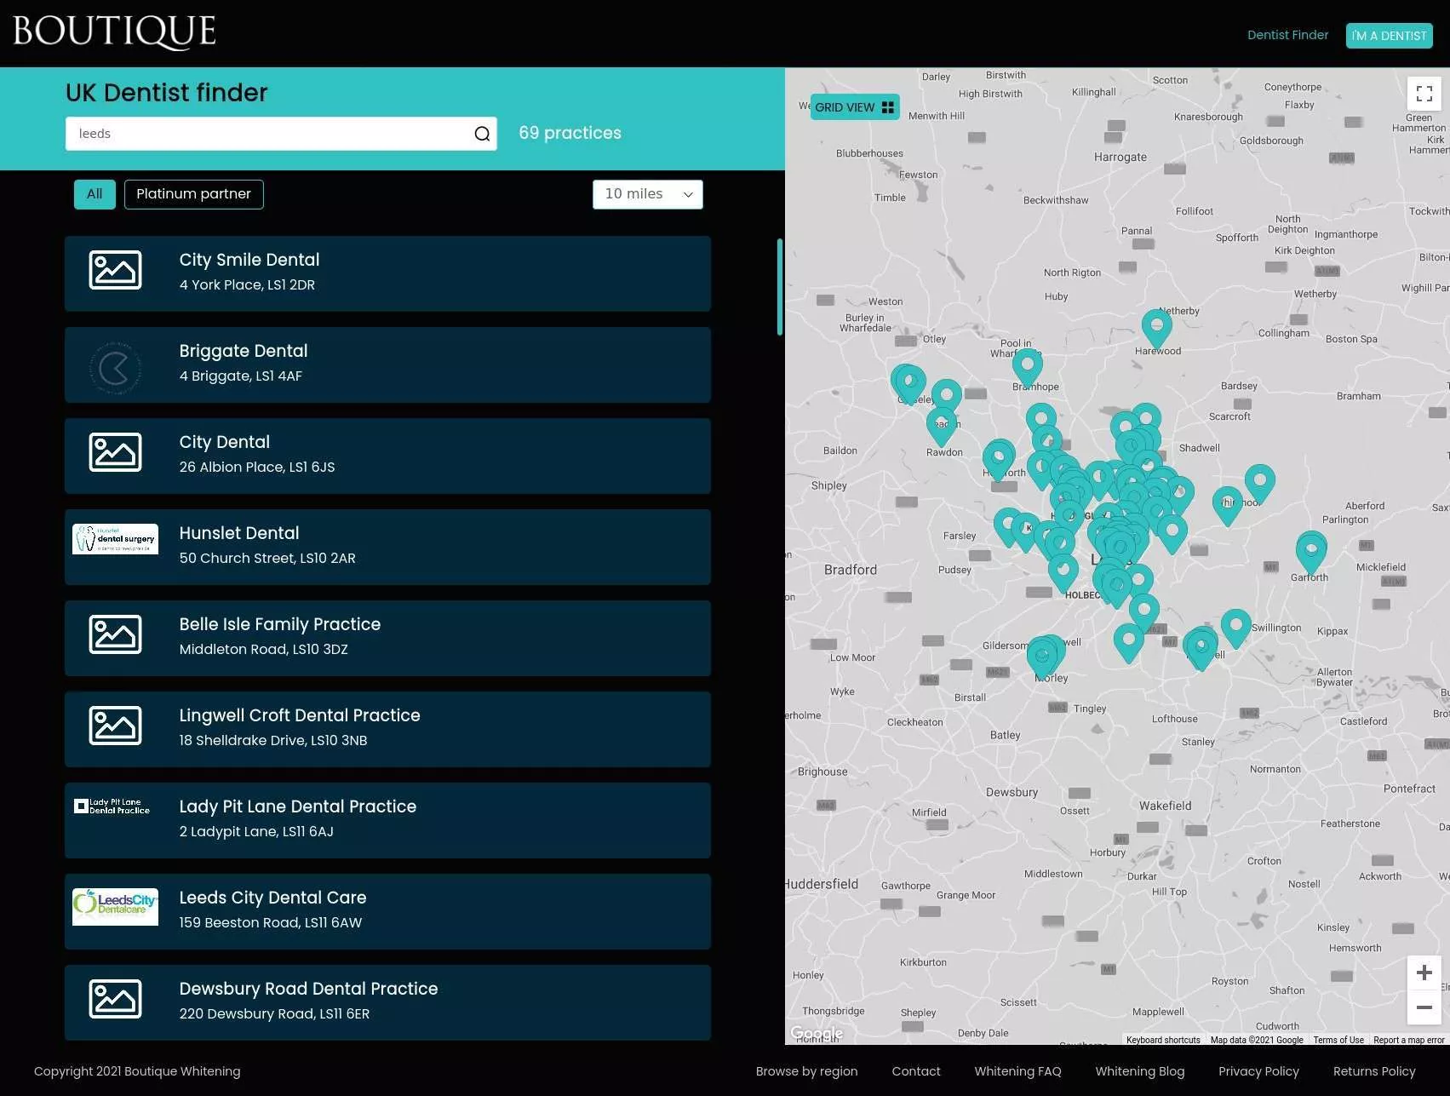
Task: Click the map pin at Harewood
Action: [x=1156, y=330]
